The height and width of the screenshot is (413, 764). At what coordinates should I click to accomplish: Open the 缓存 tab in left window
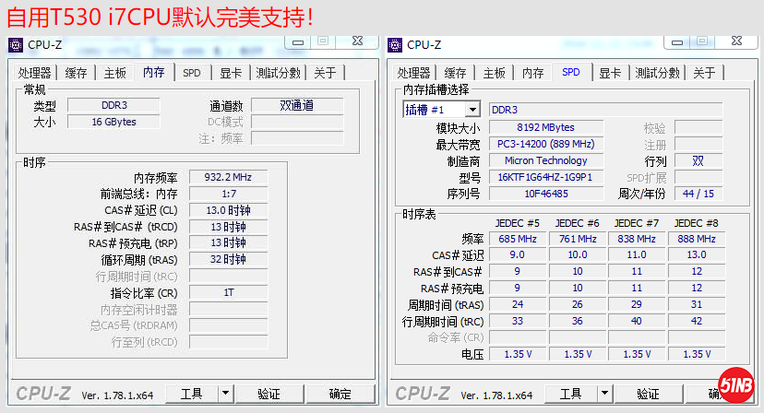pyautogui.click(x=77, y=73)
